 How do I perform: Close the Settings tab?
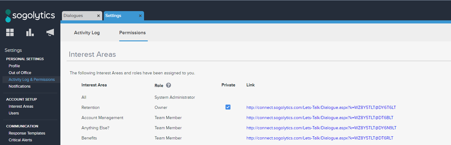click(x=140, y=16)
